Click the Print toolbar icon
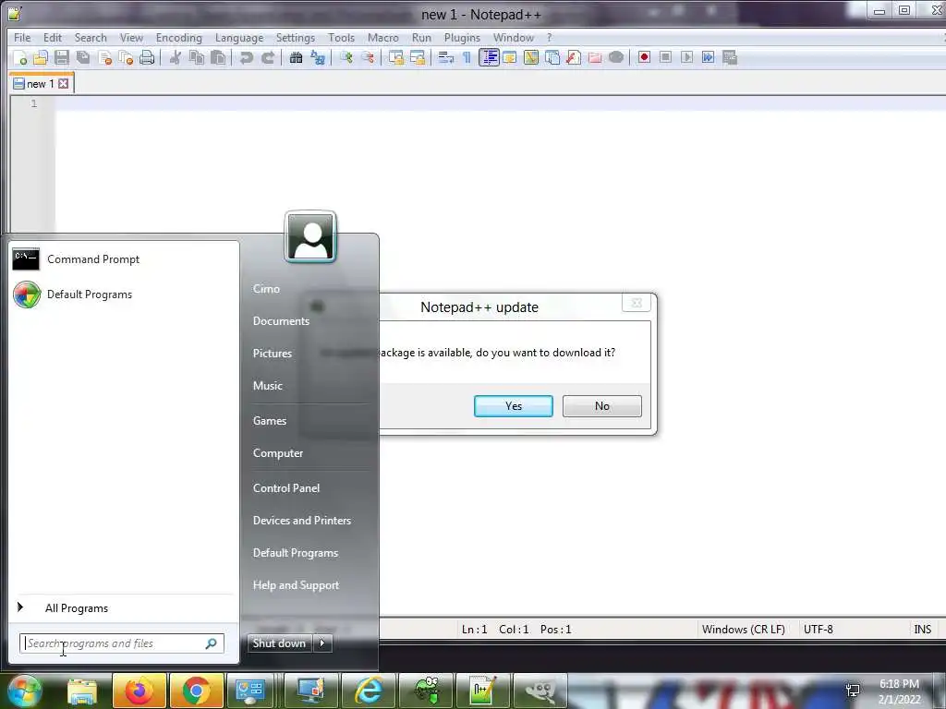The height and width of the screenshot is (709, 946). pos(147,58)
